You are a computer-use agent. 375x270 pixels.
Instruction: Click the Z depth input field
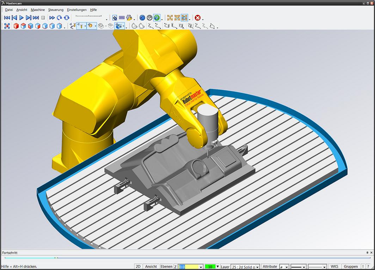189,267
